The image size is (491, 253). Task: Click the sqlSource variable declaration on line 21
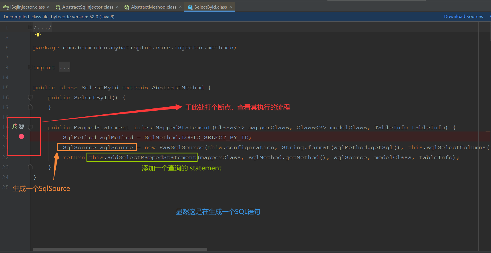tap(116, 147)
